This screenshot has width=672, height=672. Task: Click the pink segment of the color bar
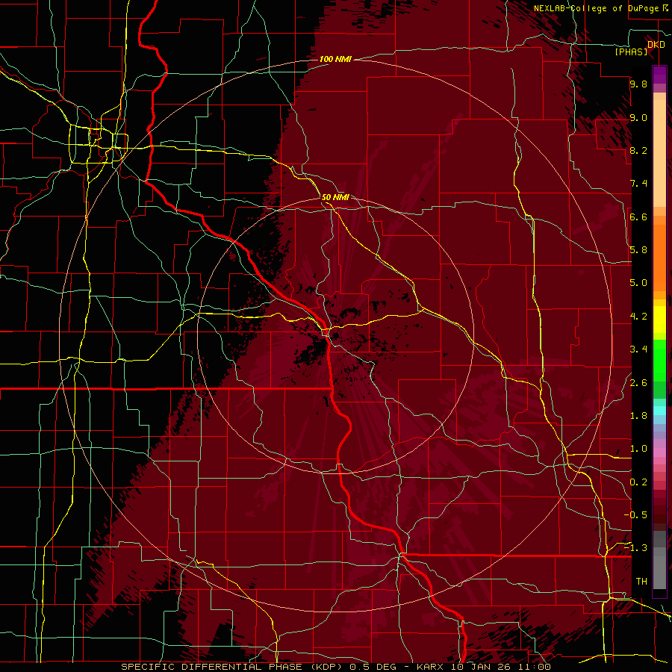[659, 452]
